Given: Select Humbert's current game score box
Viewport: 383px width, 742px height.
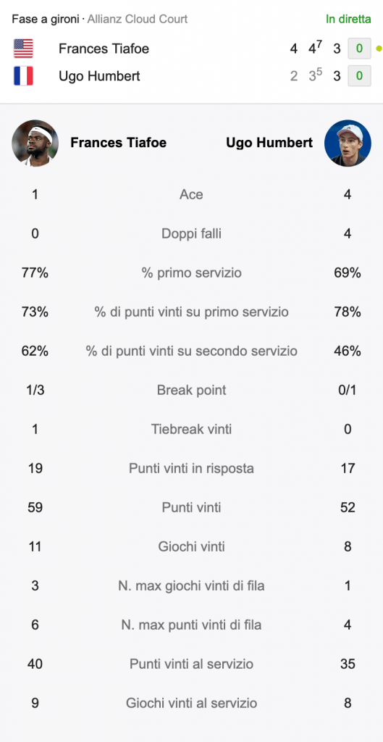Looking at the screenshot, I should 359,75.
